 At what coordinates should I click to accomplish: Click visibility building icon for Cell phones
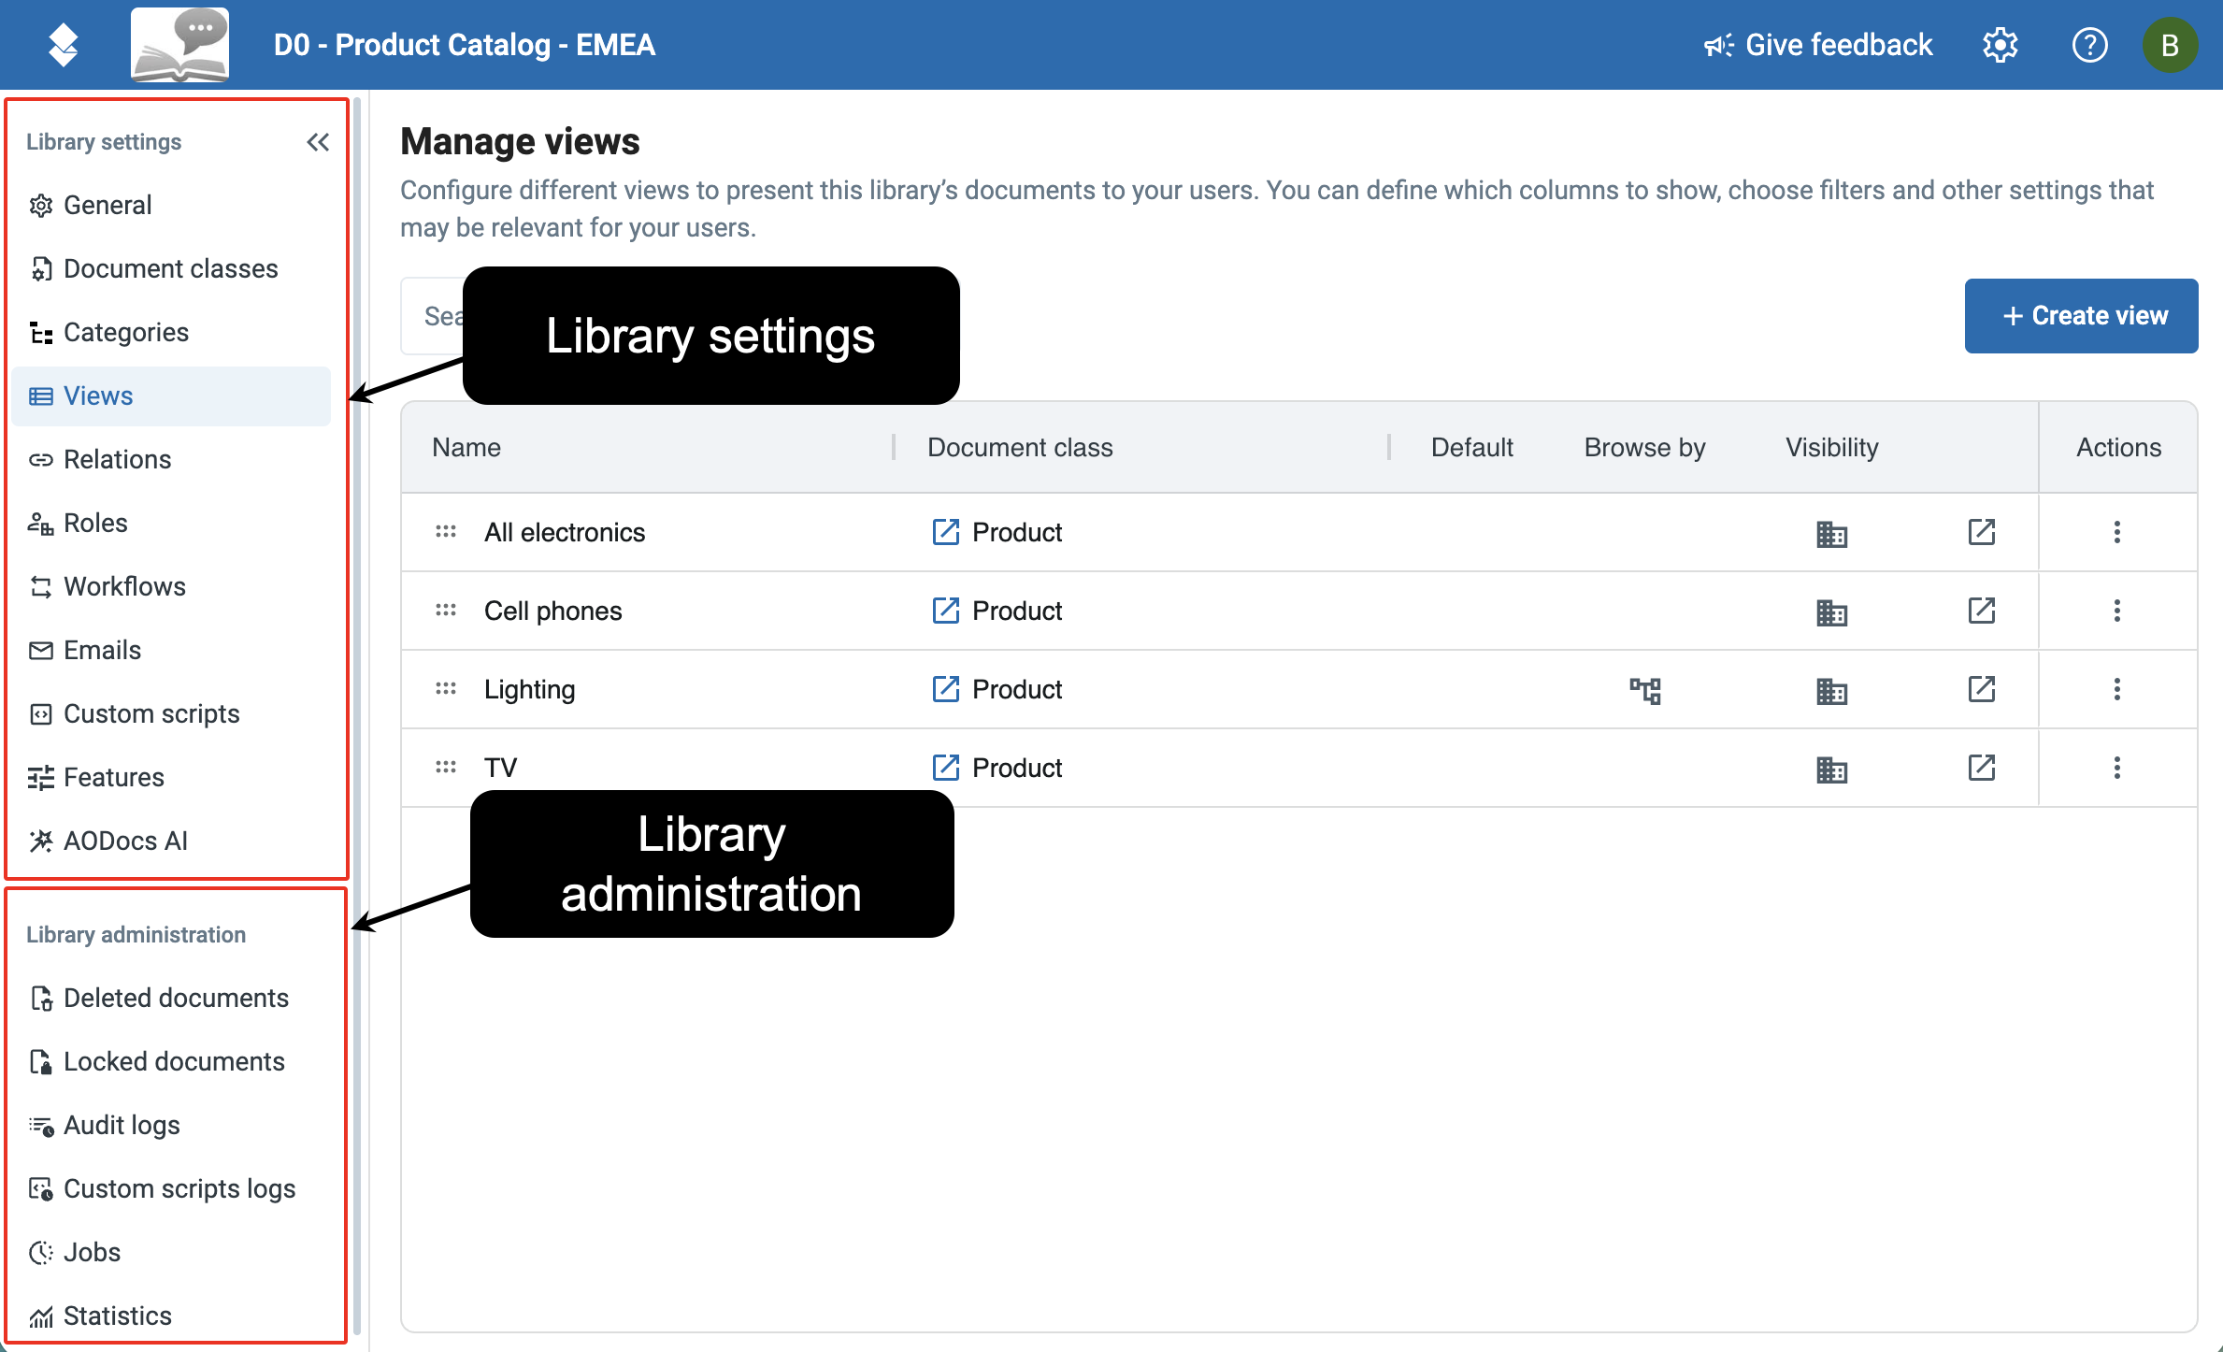click(x=1831, y=611)
